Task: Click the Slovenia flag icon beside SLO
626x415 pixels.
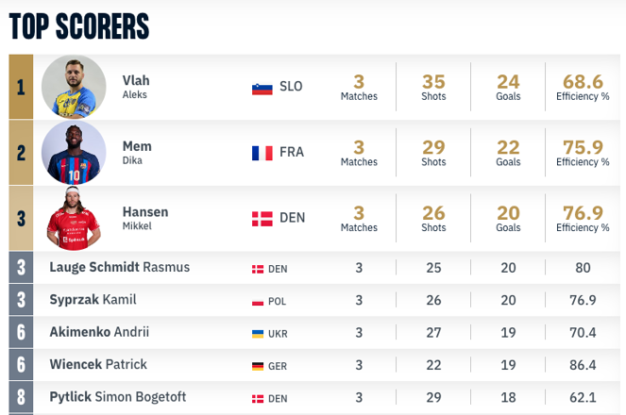Action: coord(262,88)
